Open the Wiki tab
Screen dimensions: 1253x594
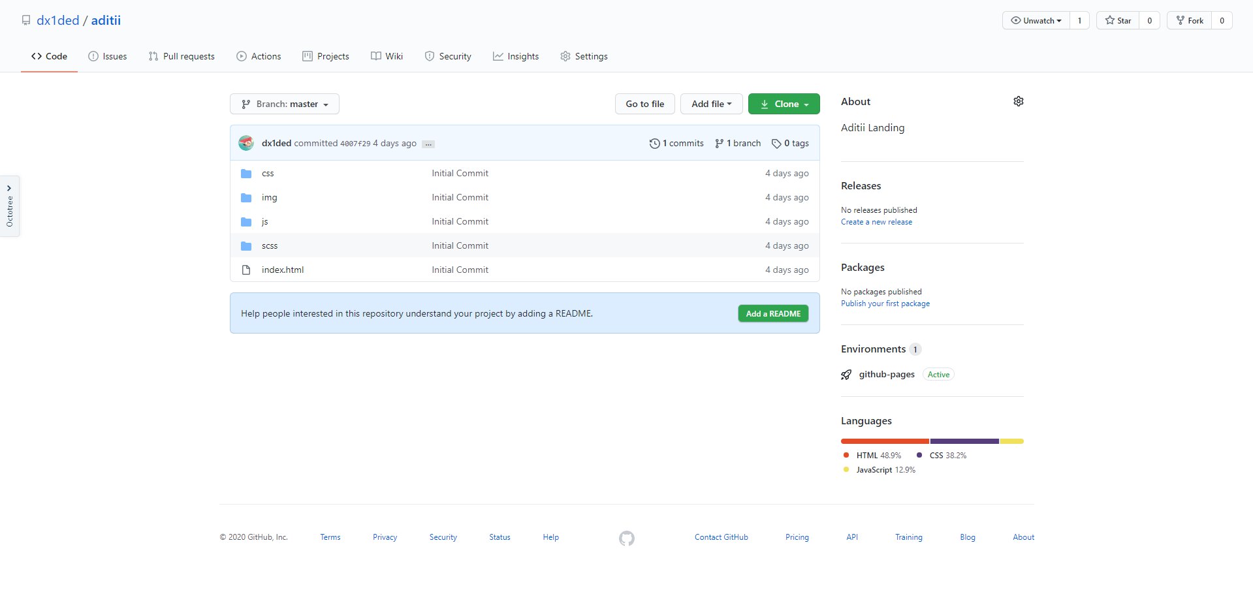click(387, 56)
